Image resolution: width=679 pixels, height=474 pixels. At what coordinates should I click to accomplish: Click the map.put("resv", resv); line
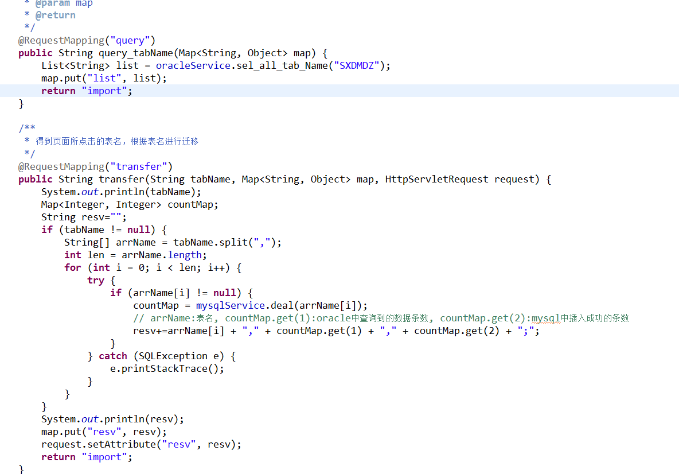pos(104,432)
